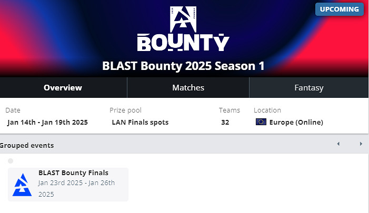Click the Grouped events header

(27, 145)
